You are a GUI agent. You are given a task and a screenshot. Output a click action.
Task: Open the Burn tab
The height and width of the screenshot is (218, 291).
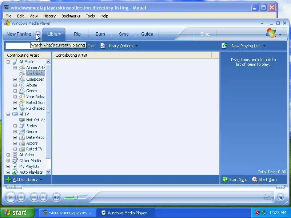(x=100, y=34)
